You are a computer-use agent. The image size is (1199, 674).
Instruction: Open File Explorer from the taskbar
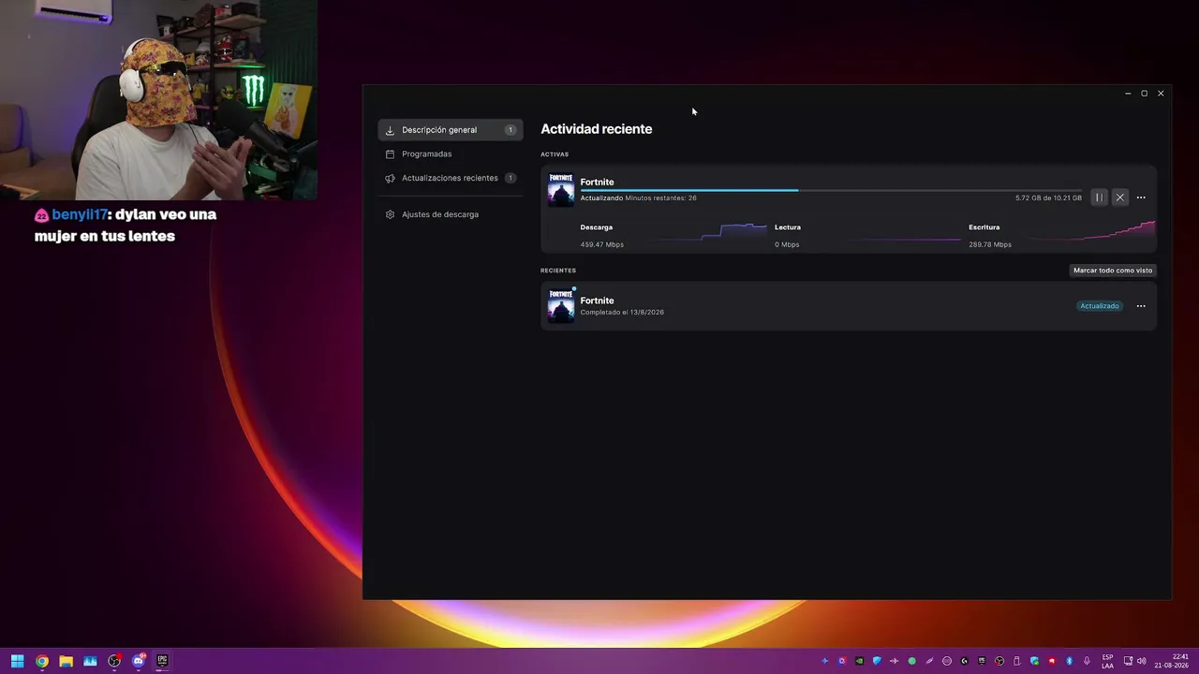[66, 661]
